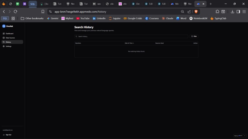Sign out of the account
This screenshot has width=248, height=139.
point(7,135)
